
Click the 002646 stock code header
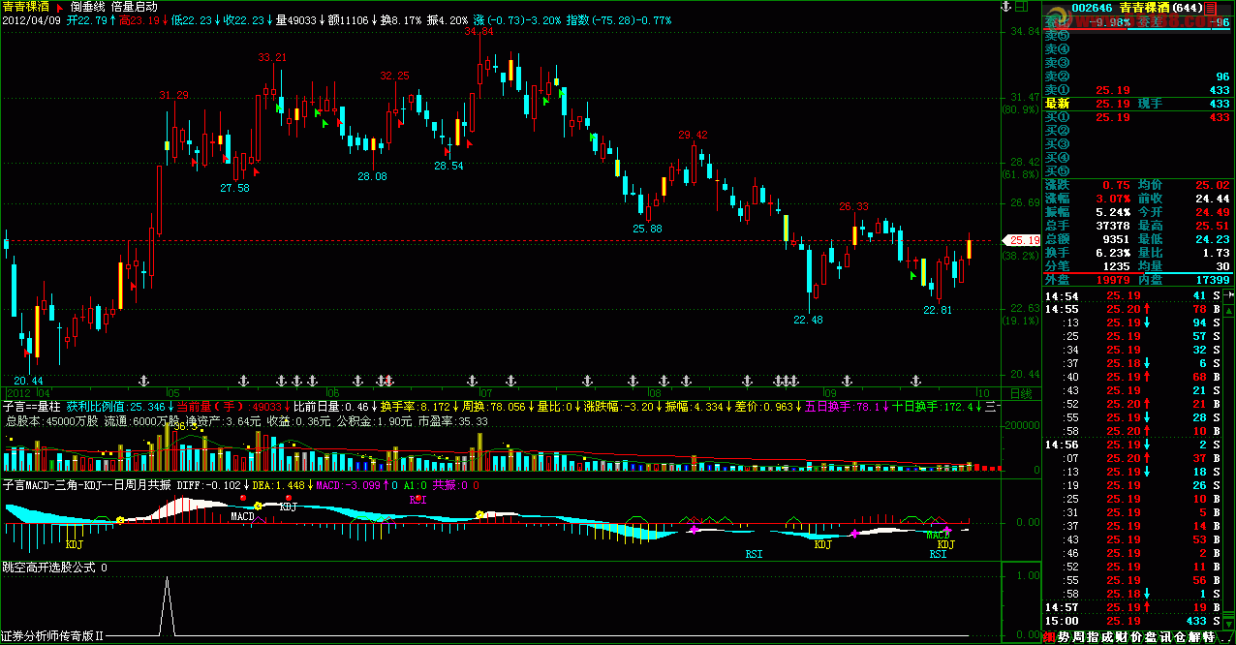click(x=1093, y=8)
